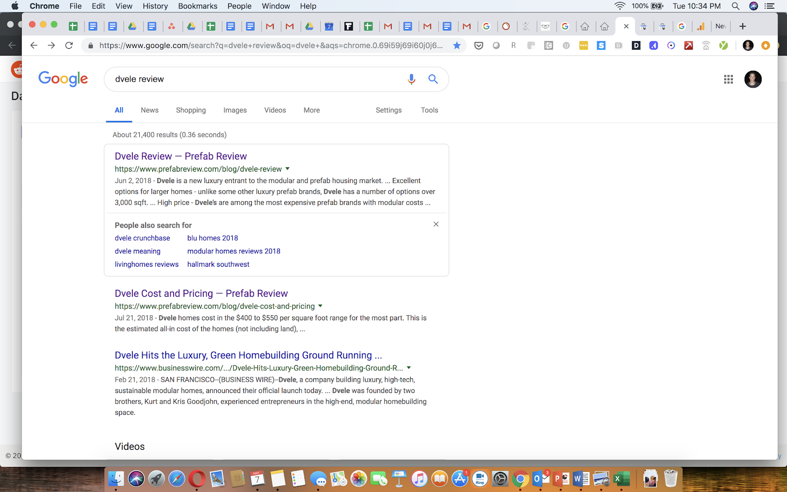Go forward to the next page
The width and height of the screenshot is (787, 492).
[x=51, y=45]
